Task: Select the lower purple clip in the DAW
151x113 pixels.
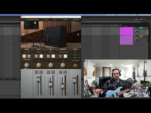Action: pyautogui.click(x=126, y=40)
